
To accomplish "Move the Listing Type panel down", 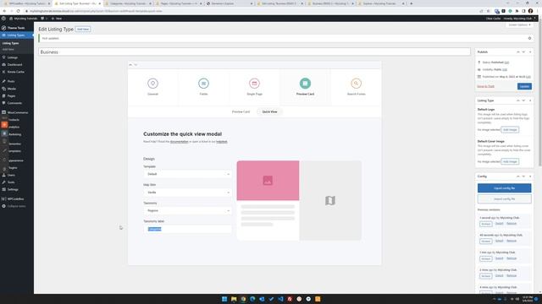I will 523,100.
